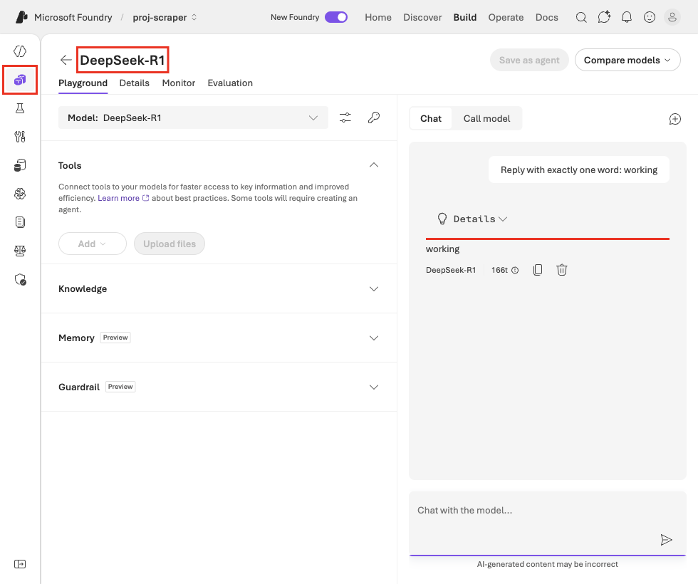Copy the 'working' response with copy icon
Viewport: 698px width, 584px height.
pyautogui.click(x=538, y=270)
